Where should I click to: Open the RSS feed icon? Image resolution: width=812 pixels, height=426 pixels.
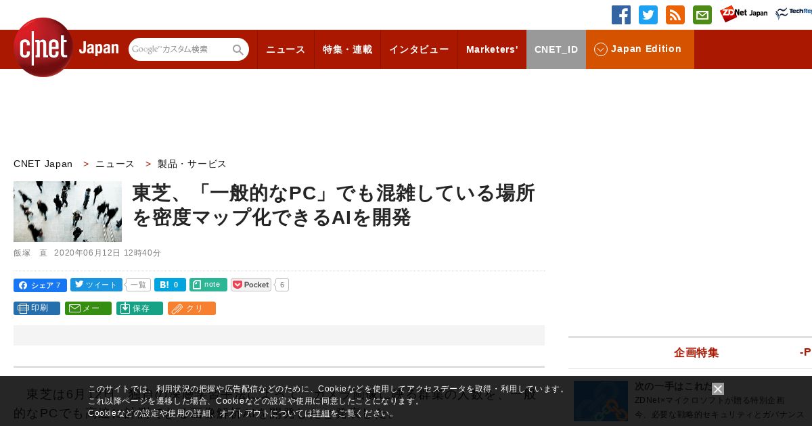click(675, 15)
